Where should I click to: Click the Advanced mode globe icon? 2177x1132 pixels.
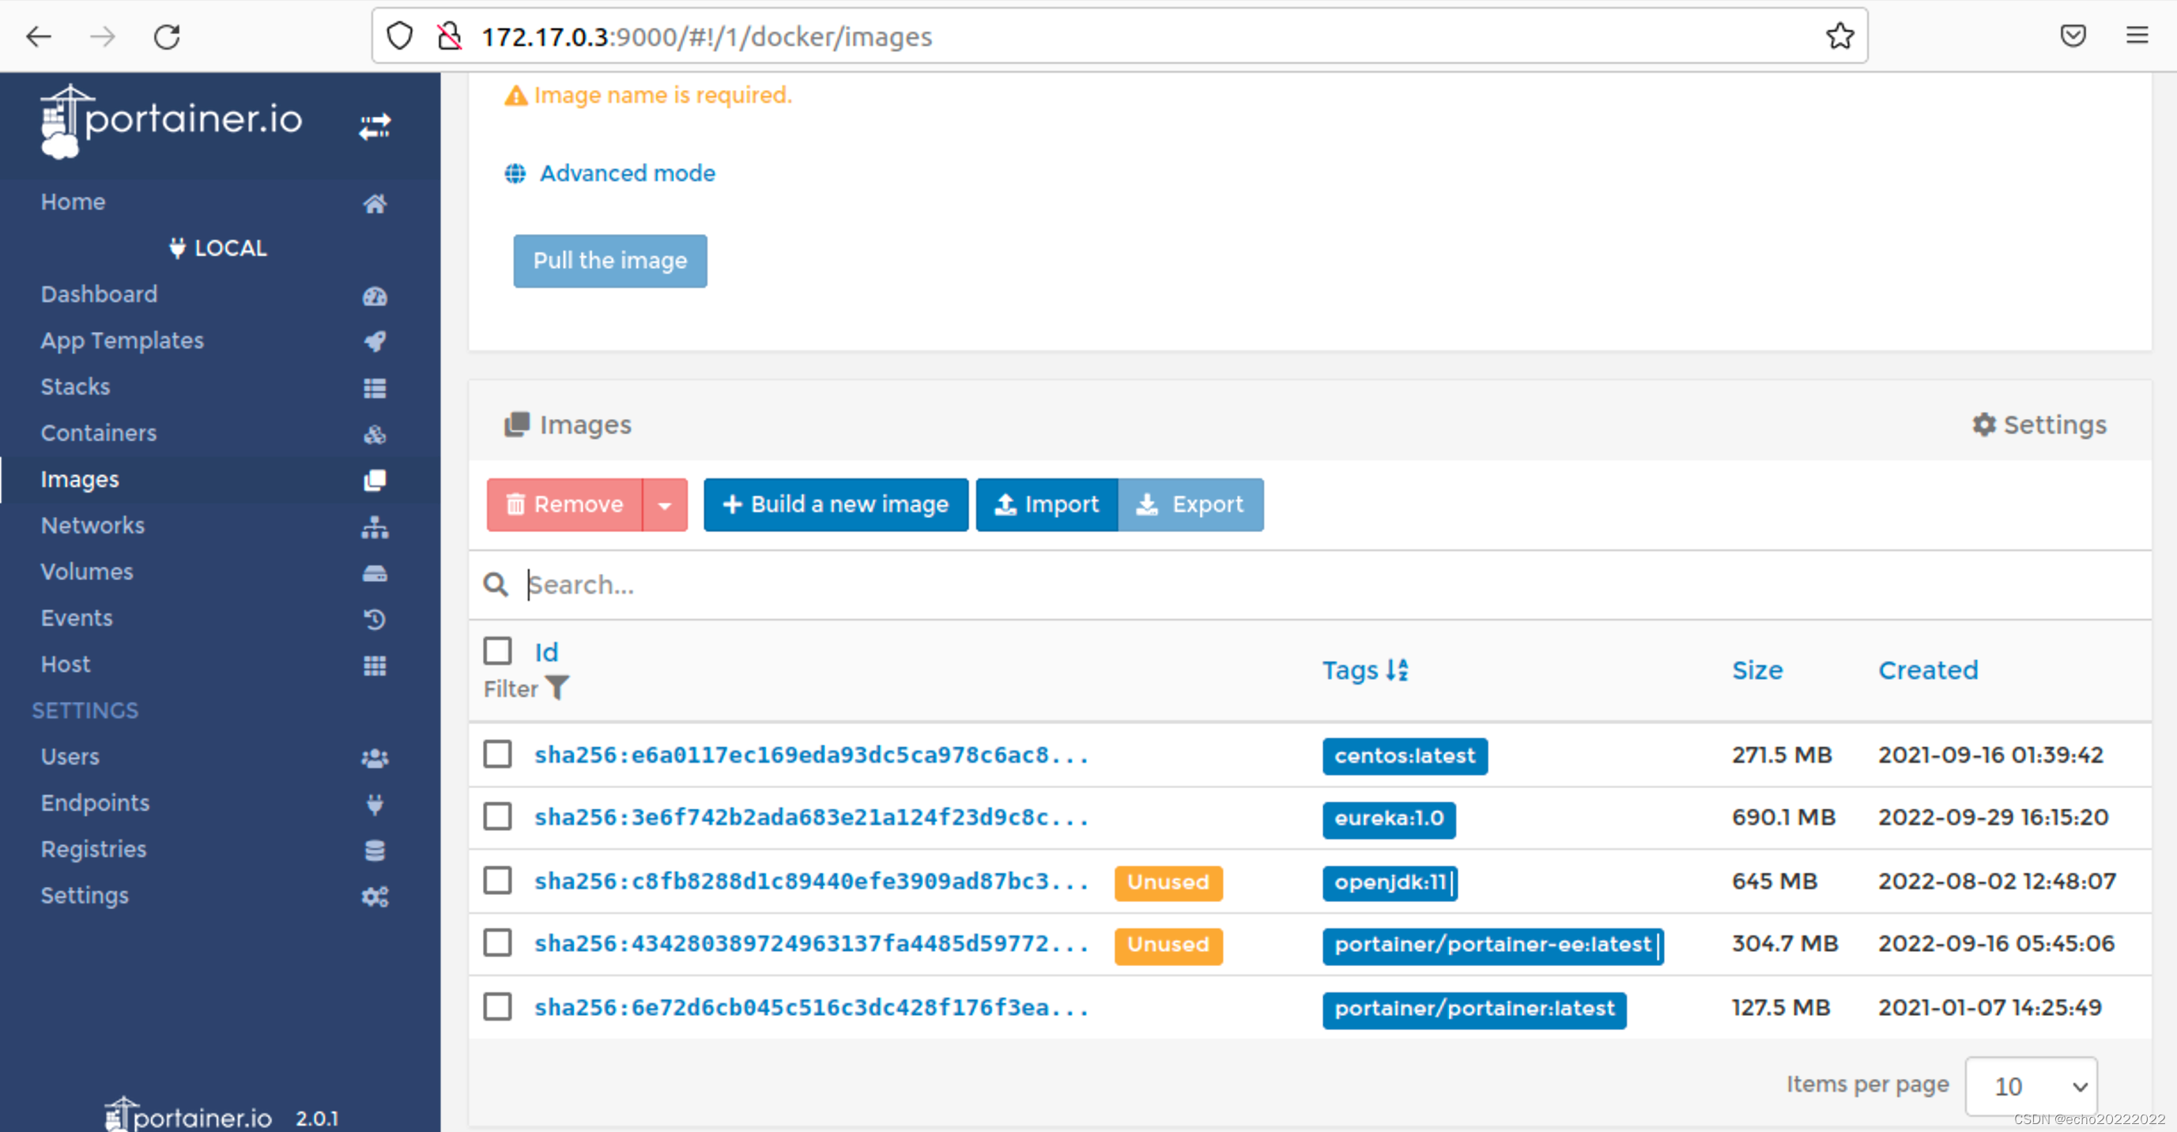[515, 173]
